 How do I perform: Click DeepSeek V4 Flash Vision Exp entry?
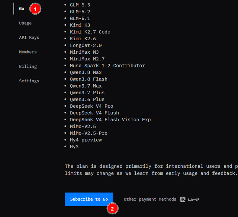pos(110,120)
